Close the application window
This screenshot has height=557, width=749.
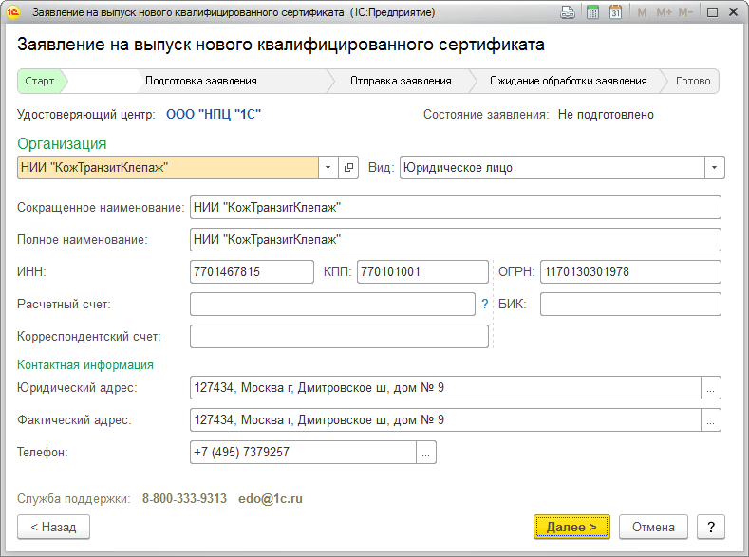(733, 12)
